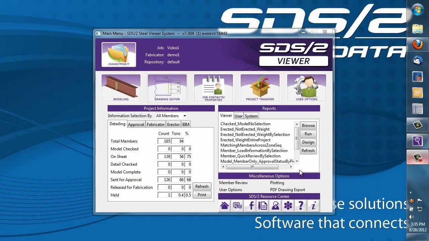This screenshot has width=429, height=241.
Task: Open the SDS/2 Facebook page icon
Action: (250, 206)
